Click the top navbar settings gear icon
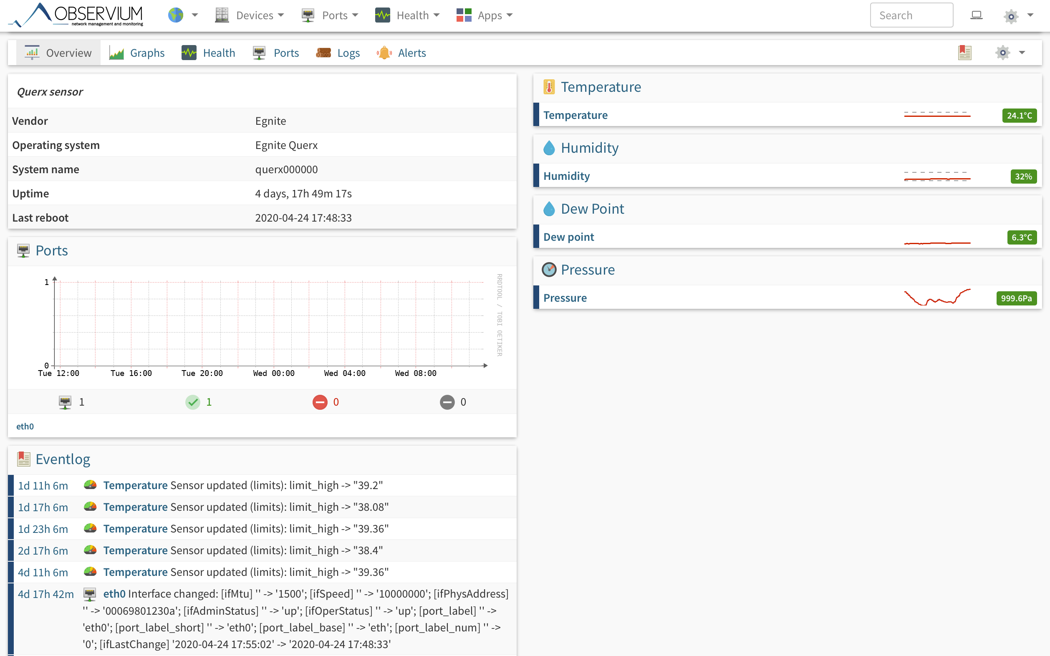This screenshot has width=1050, height=656. click(1011, 16)
